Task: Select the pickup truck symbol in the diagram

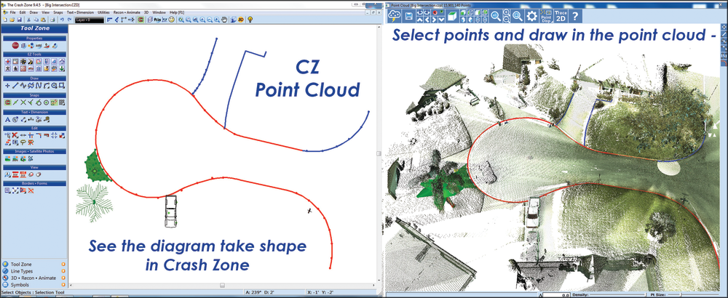Action: [171, 210]
